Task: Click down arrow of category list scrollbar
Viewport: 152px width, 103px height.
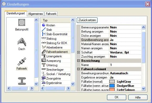Action: point(36,84)
